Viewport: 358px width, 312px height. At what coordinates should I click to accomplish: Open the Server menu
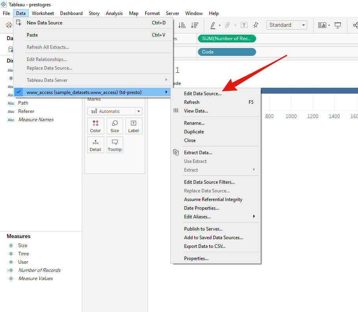click(172, 13)
